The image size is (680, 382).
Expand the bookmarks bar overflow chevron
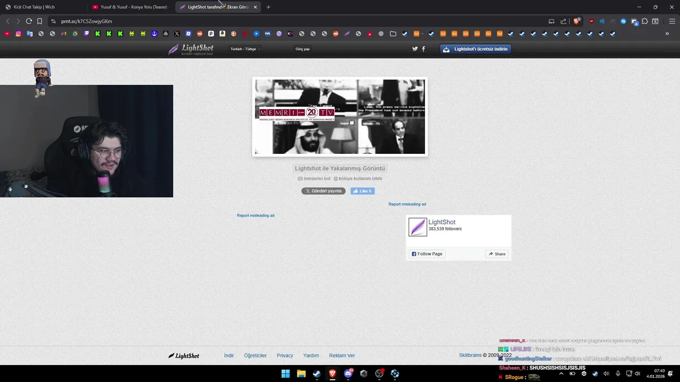667,33
